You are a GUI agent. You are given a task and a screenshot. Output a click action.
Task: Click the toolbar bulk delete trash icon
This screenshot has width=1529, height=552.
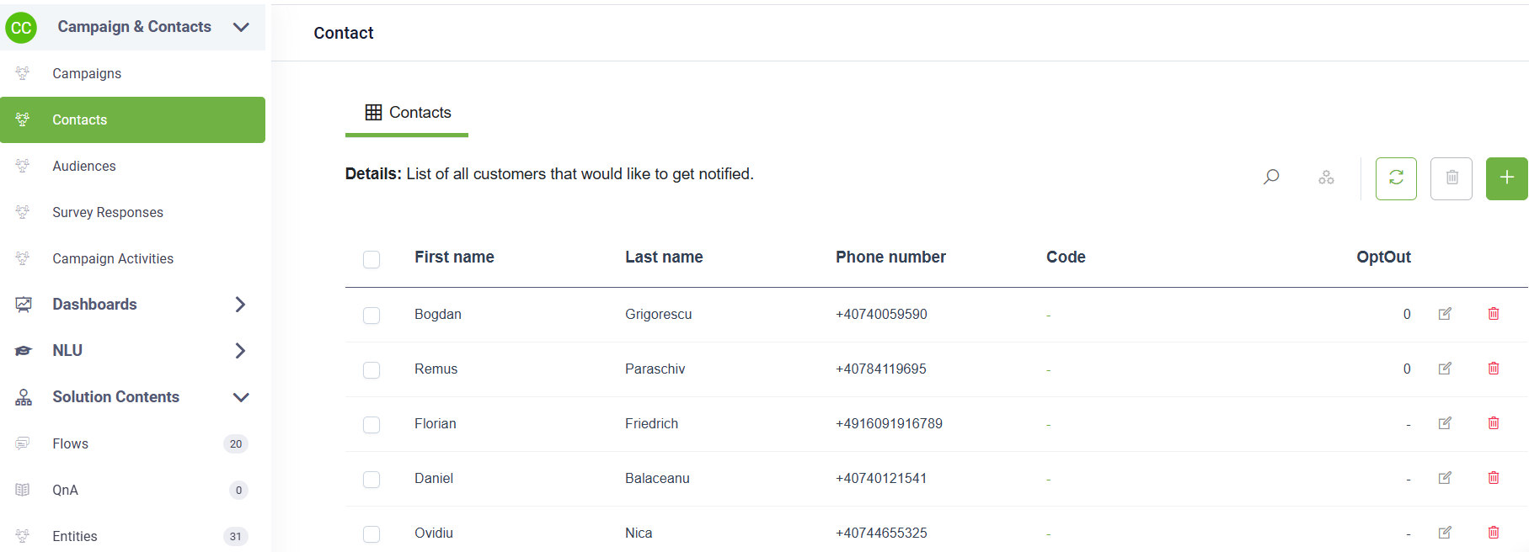(1451, 178)
